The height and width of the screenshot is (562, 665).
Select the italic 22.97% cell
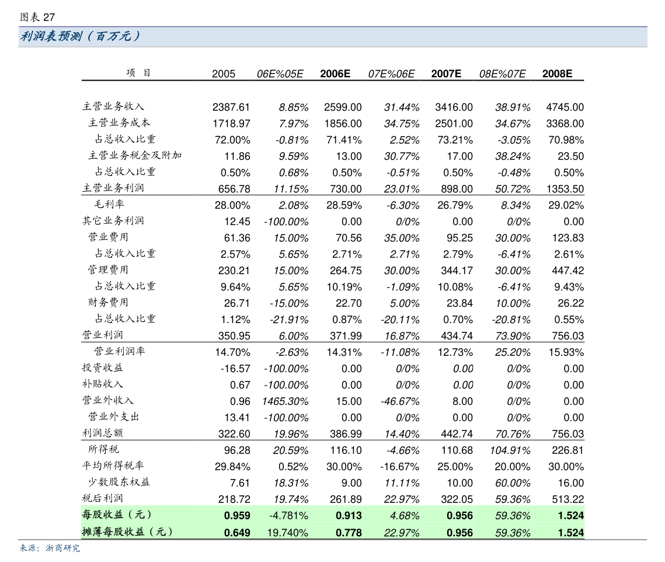click(x=402, y=532)
